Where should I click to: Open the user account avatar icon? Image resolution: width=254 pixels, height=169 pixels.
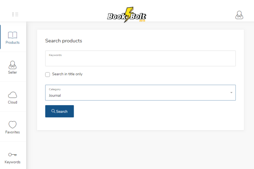pos(239,15)
